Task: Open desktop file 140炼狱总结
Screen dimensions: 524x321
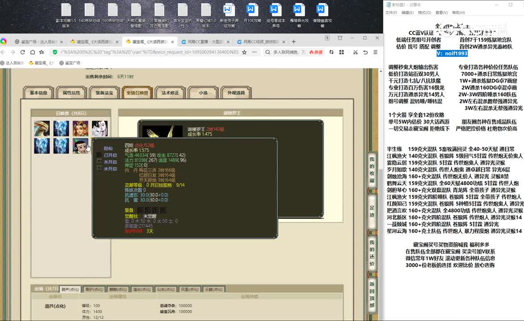Action: point(89,13)
